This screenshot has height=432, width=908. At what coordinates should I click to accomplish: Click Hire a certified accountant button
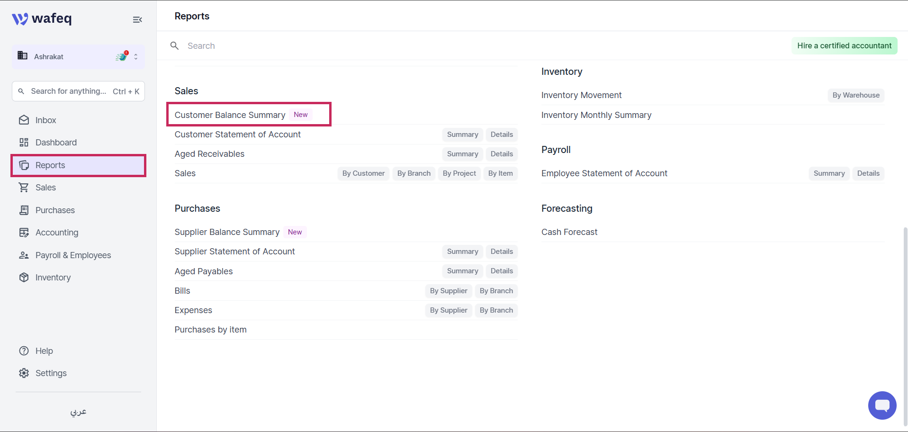pos(844,45)
